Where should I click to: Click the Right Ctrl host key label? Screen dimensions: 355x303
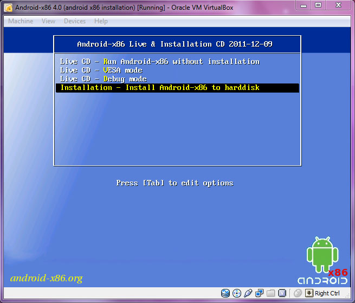tap(327, 293)
